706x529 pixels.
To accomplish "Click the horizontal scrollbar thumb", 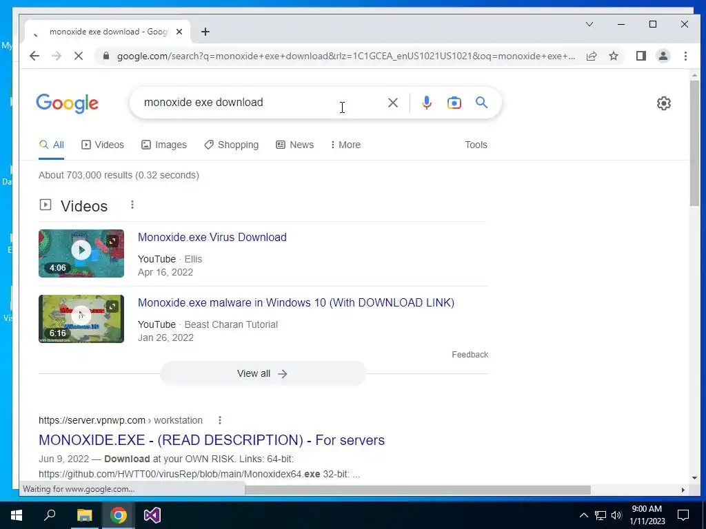I will click(417, 490).
